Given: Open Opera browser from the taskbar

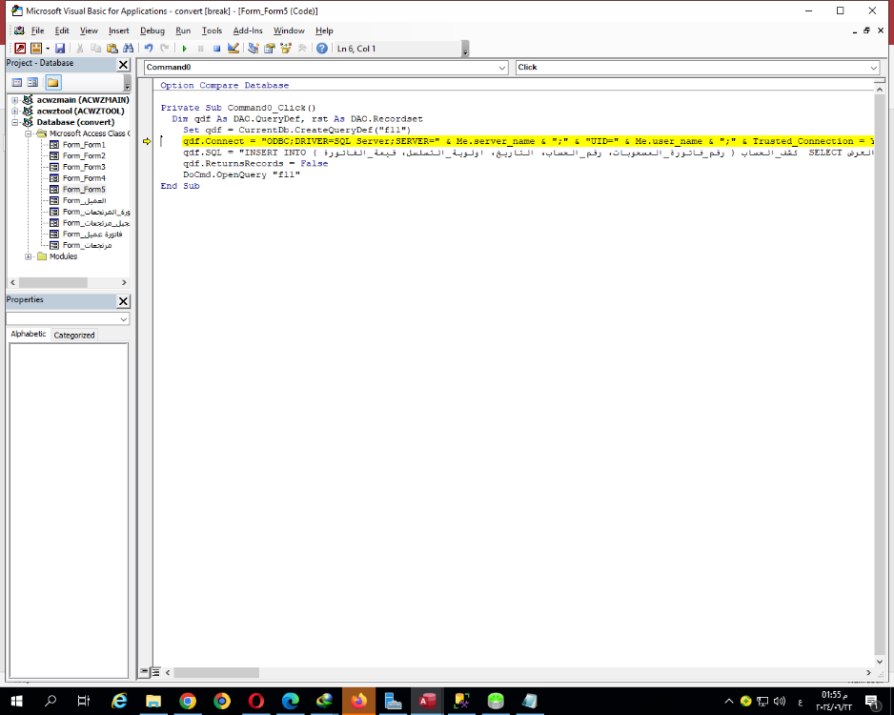Looking at the screenshot, I should pyautogui.click(x=256, y=701).
